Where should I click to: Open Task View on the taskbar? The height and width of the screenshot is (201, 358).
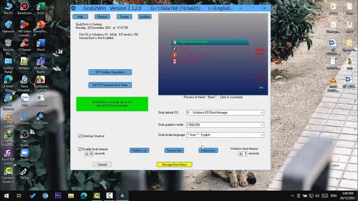click(19, 196)
